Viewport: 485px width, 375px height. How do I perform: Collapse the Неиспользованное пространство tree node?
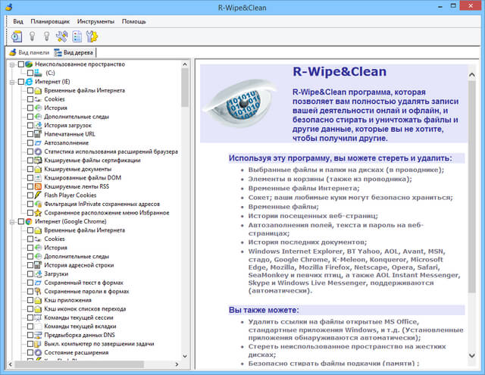click(x=11, y=64)
